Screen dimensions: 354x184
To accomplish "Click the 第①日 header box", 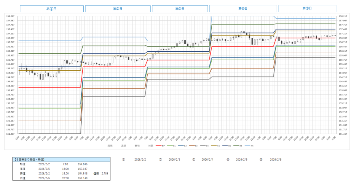I will pyautogui.click(x=52, y=9).
